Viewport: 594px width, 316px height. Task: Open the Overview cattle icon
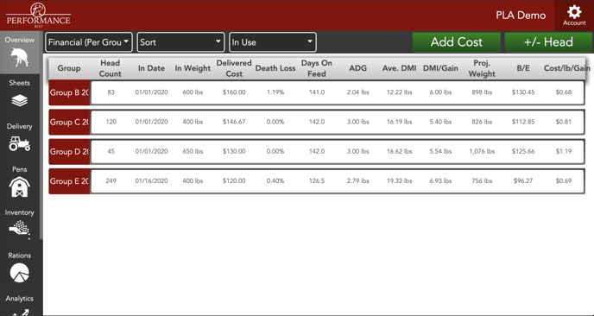tap(19, 58)
